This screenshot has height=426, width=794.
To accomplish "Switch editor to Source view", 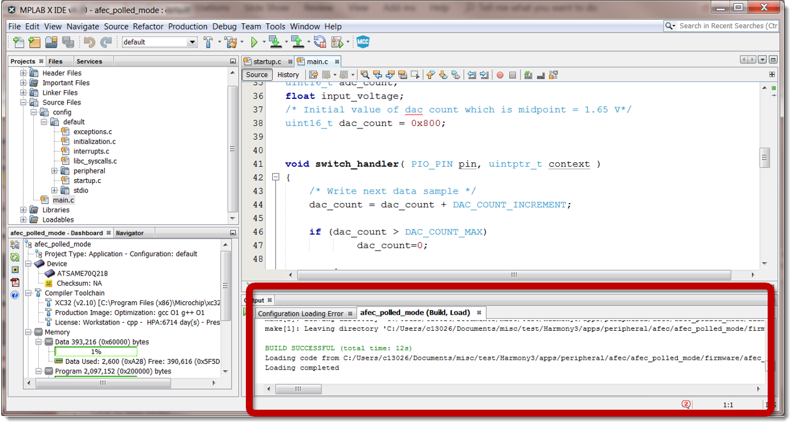I will point(257,75).
